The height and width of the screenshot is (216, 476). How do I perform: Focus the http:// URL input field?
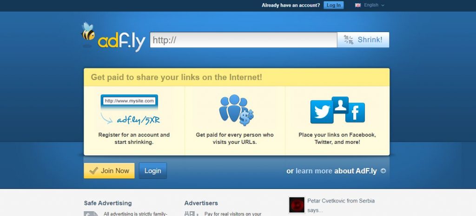(x=244, y=40)
